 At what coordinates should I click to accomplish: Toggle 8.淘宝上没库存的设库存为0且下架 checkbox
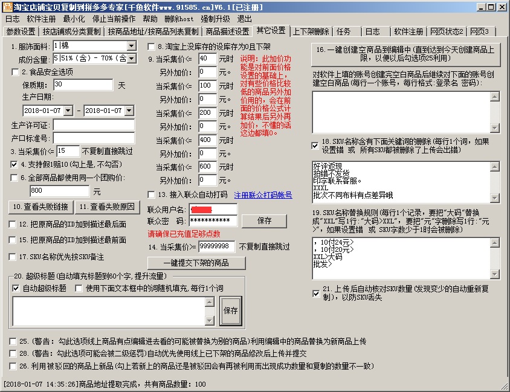(x=151, y=47)
